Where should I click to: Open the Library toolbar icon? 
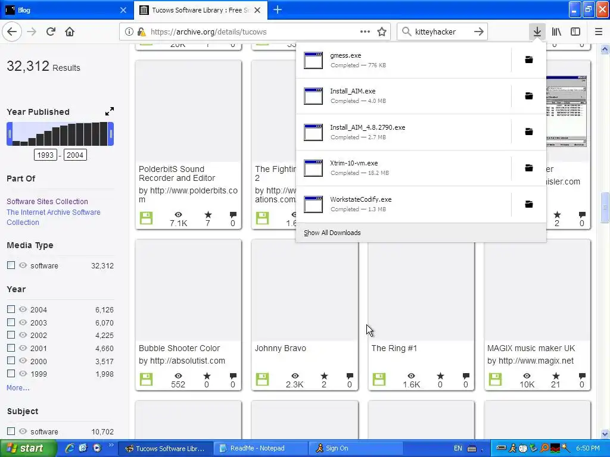point(556,32)
